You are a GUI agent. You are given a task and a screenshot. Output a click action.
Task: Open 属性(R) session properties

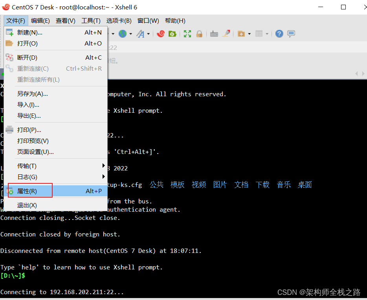click(x=56, y=191)
